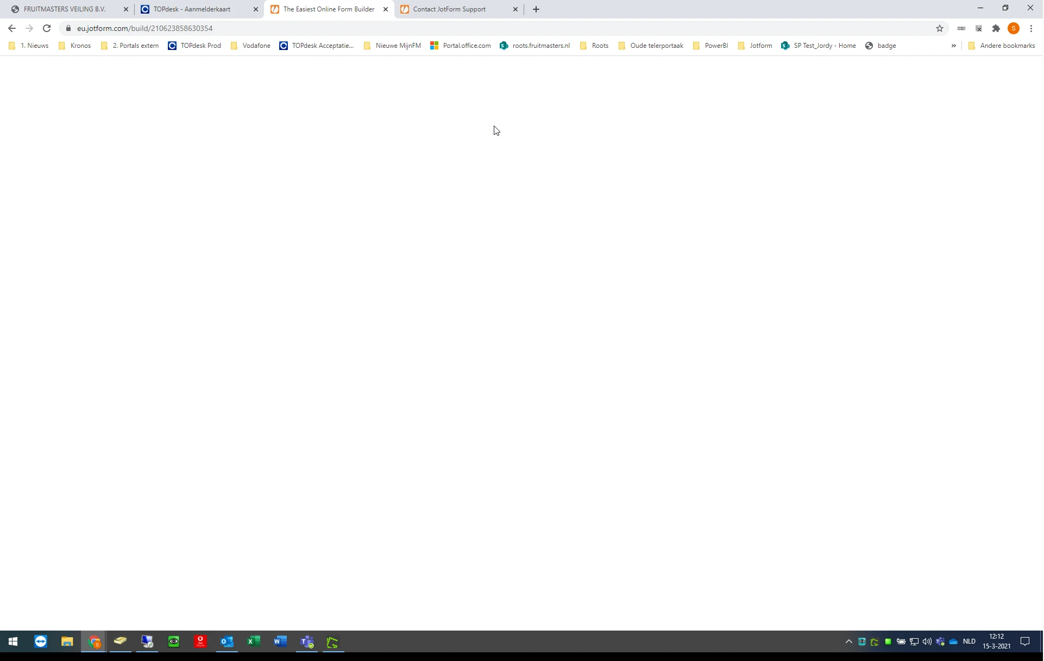Viewport: 1044px width, 661px height.
Task: Launch Outlook from the taskbar
Action: pyautogui.click(x=227, y=643)
